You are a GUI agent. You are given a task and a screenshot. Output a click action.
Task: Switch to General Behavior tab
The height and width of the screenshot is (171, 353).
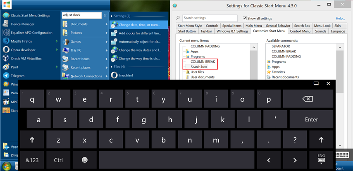coord(278,26)
